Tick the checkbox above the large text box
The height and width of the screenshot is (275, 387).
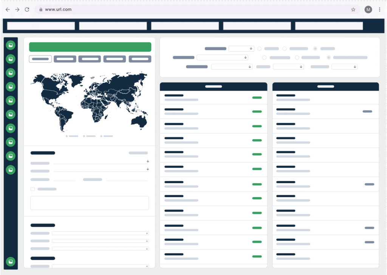[33, 189]
